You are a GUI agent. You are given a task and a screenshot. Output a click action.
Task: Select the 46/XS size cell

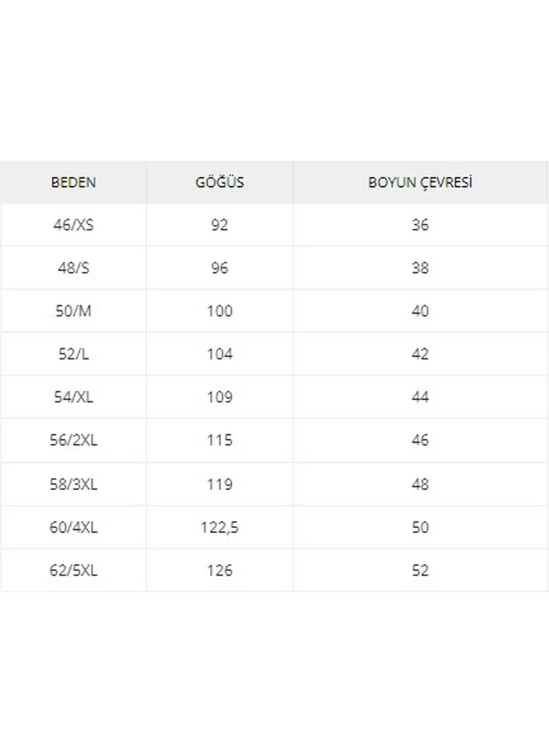click(x=73, y=225)
